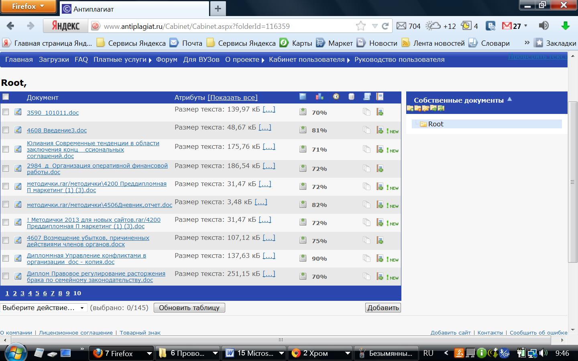Open the Выберите действие dropdown
This screenshot has width=578, height=361.
(x=44, y=308)
